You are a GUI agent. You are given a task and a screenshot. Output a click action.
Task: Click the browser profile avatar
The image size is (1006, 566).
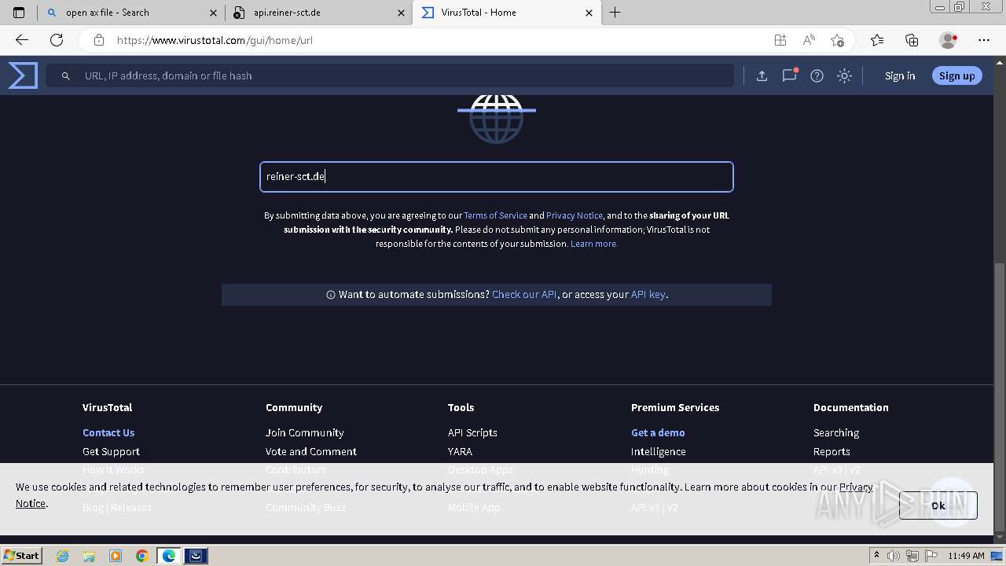coord(949,40)
